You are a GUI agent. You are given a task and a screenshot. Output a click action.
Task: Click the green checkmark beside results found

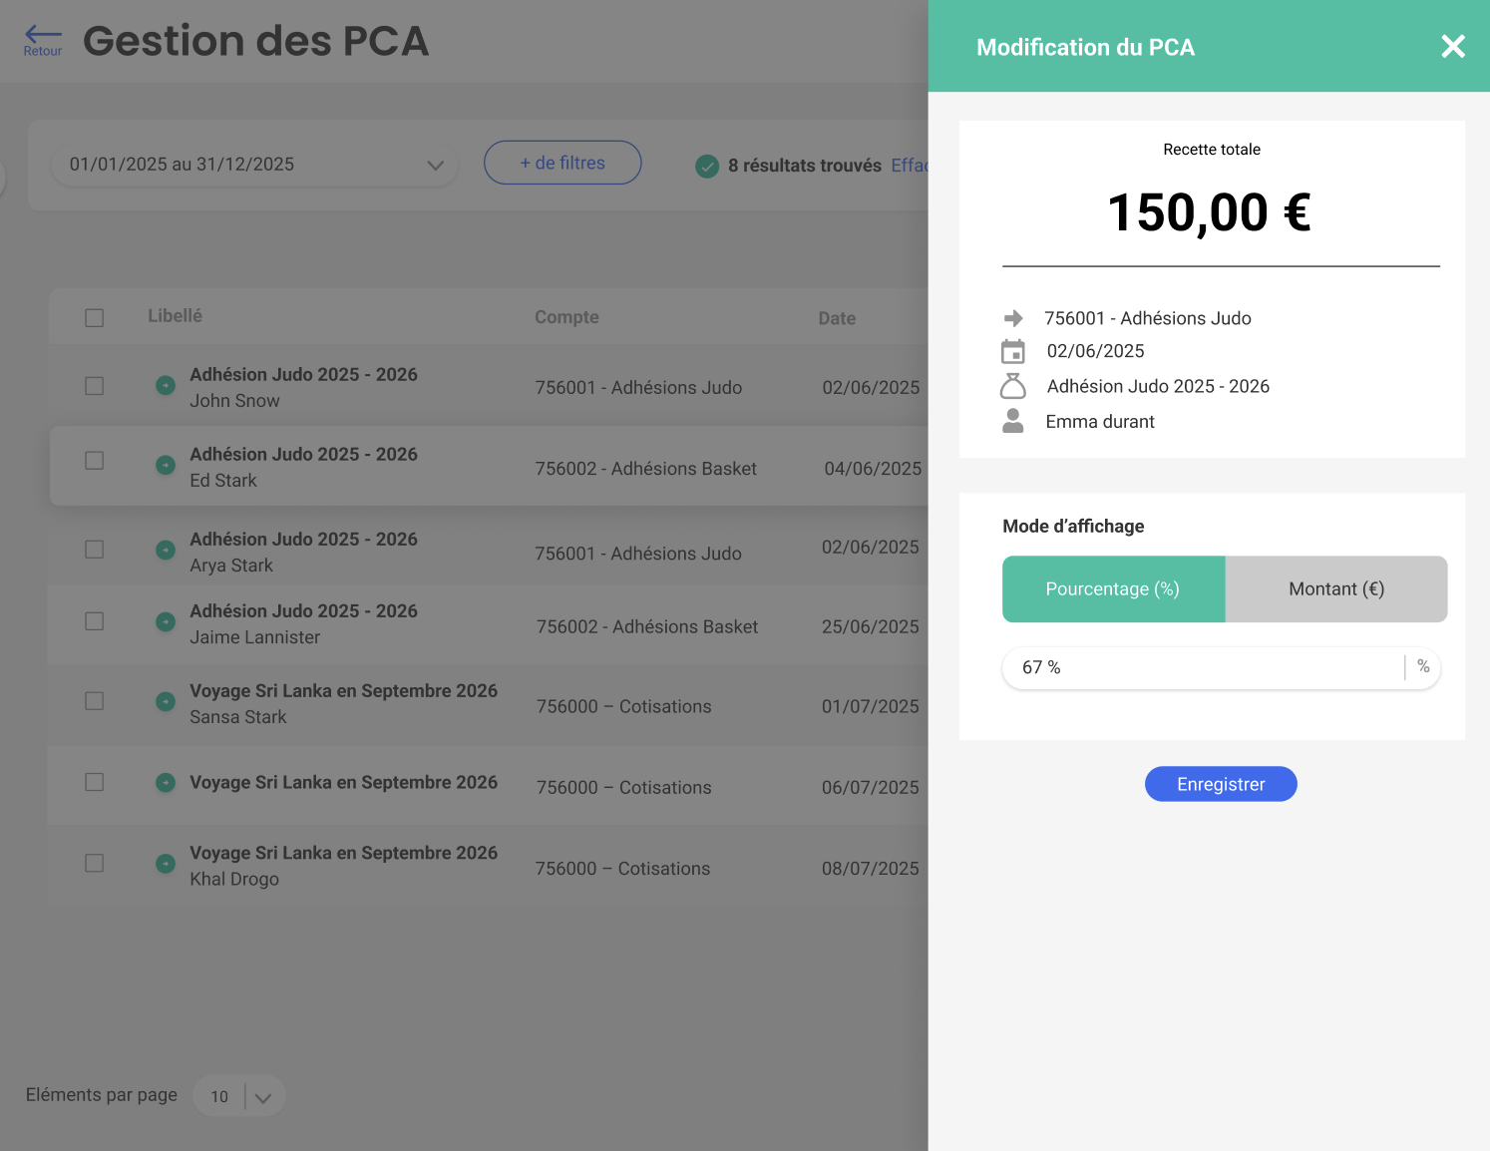(707, 166)
